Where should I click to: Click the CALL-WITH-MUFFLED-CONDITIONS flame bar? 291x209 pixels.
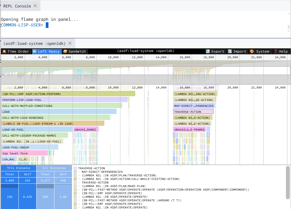coord(61,106)
